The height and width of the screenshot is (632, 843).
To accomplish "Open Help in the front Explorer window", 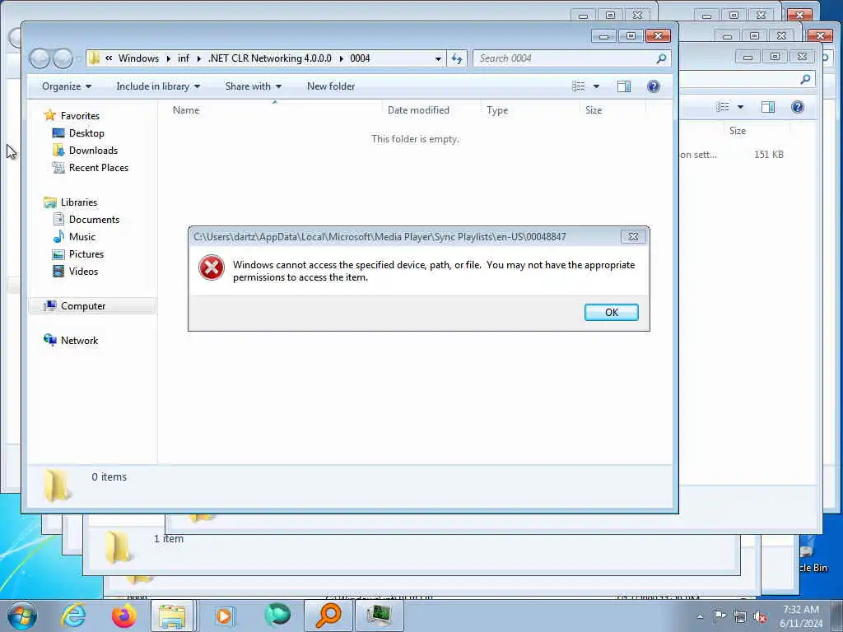I will pyautogui.click(x=653, y=86).
